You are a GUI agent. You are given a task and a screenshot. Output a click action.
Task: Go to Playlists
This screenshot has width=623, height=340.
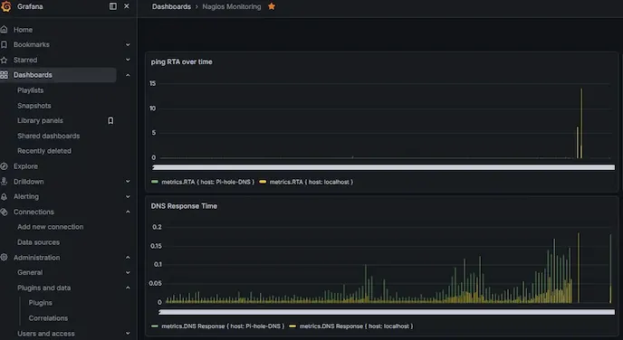point(30,90)
